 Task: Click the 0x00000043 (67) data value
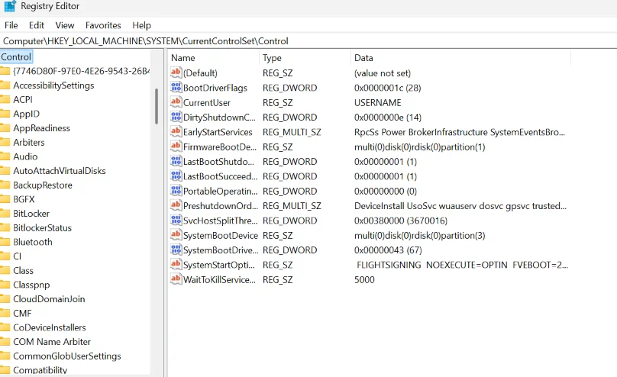388,250
